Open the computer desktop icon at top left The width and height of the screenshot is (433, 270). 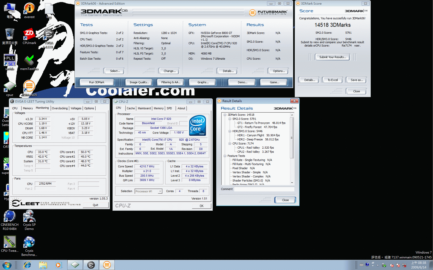pos(10,11)
